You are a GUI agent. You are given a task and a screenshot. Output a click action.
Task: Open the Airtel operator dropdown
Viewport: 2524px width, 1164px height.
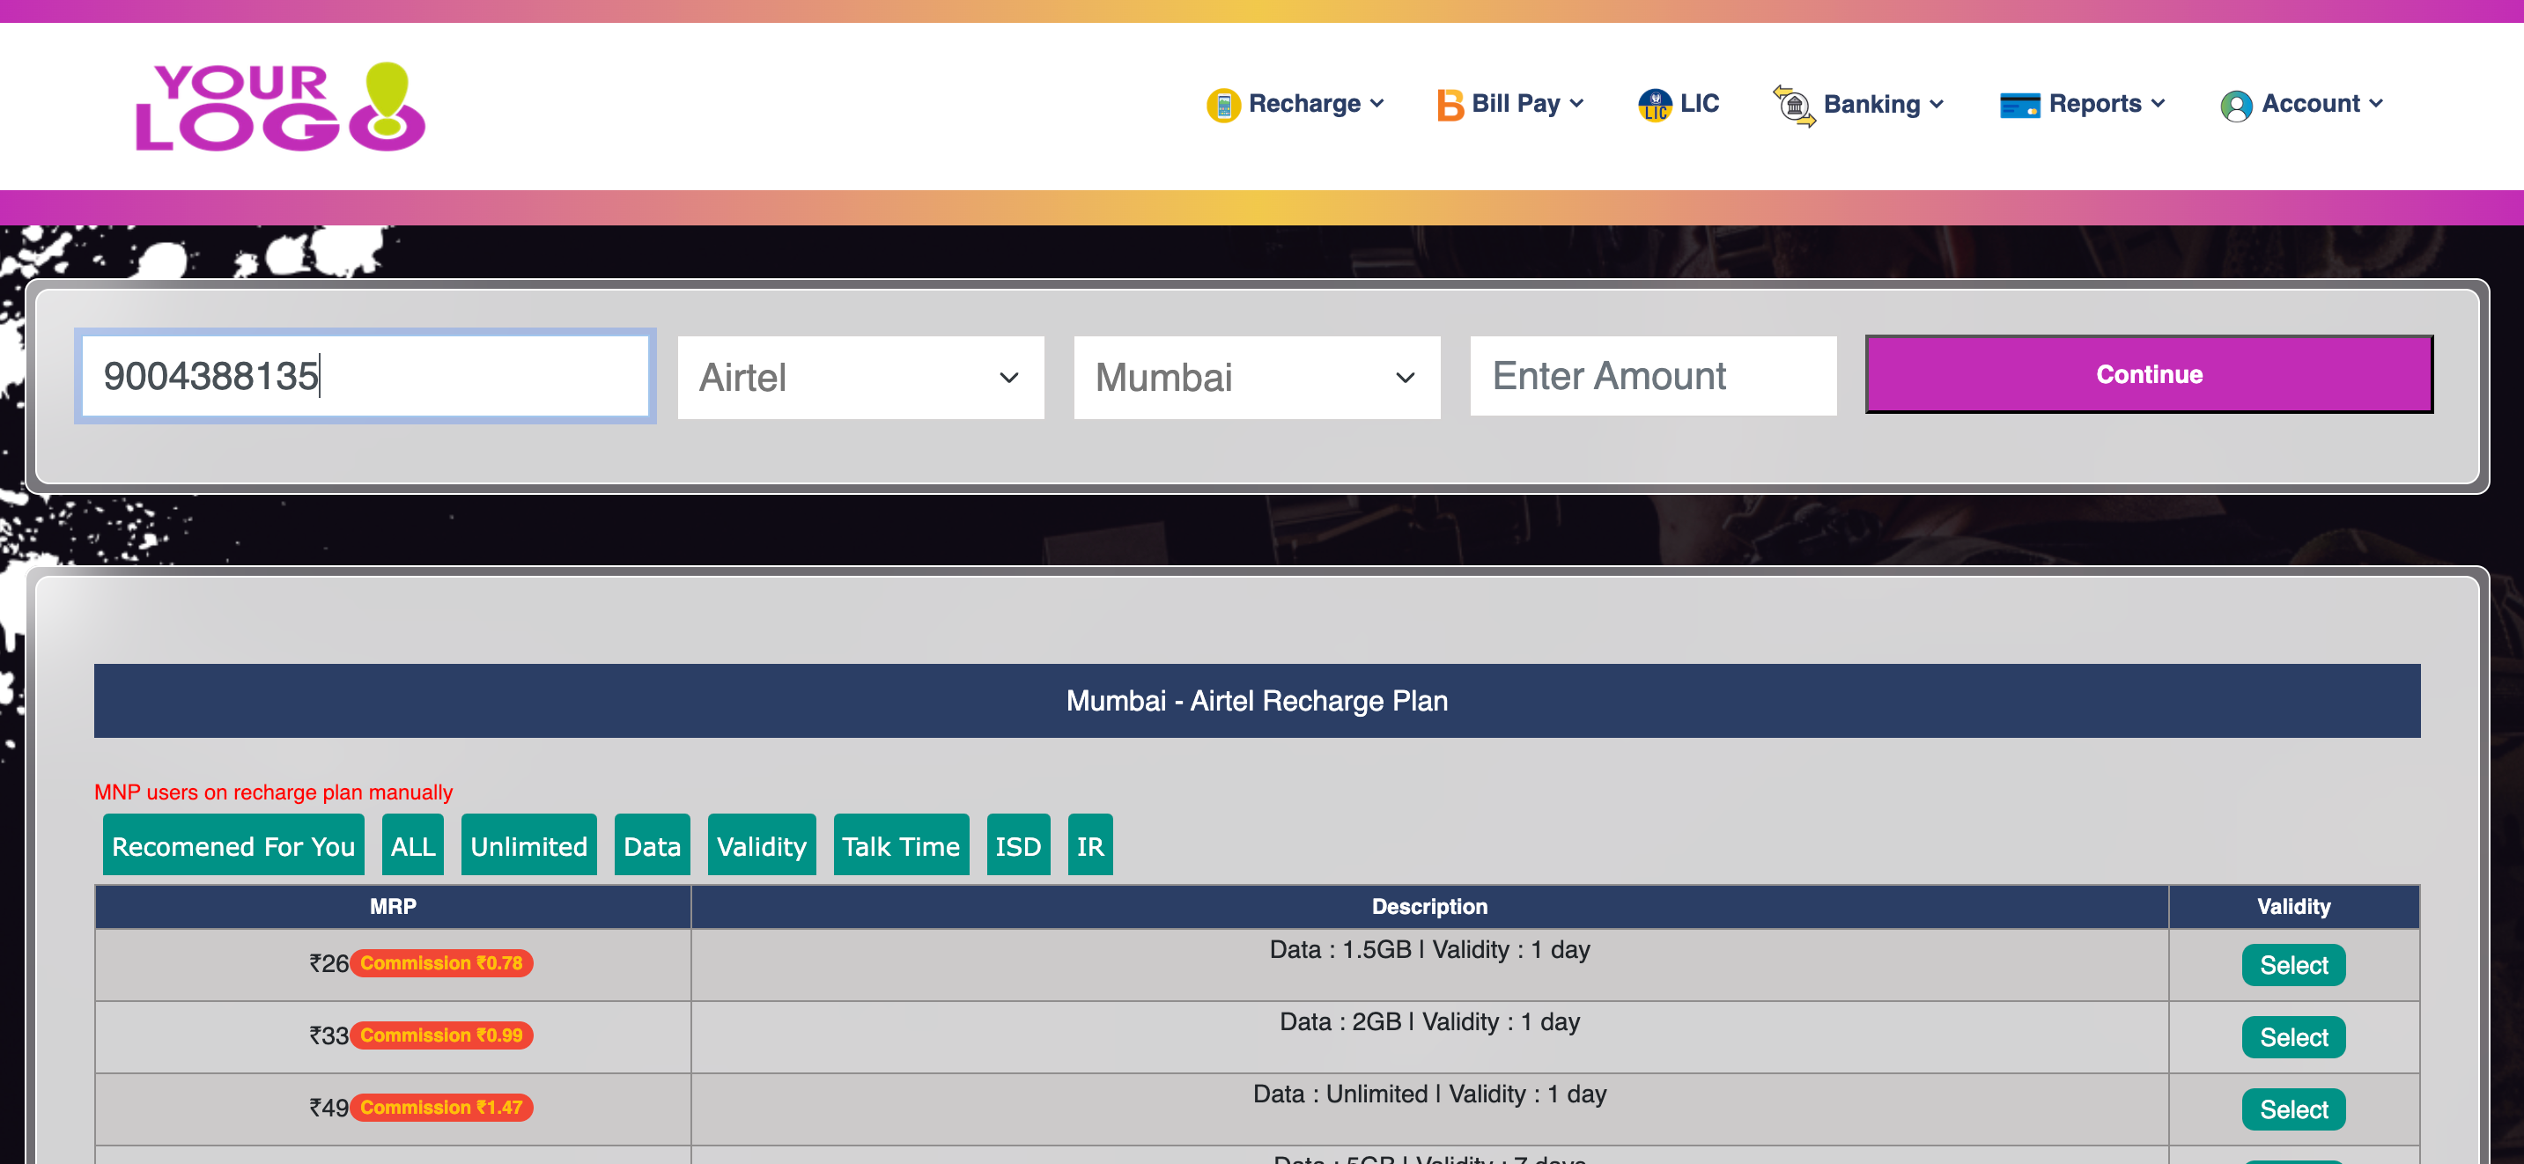(860, 377)
